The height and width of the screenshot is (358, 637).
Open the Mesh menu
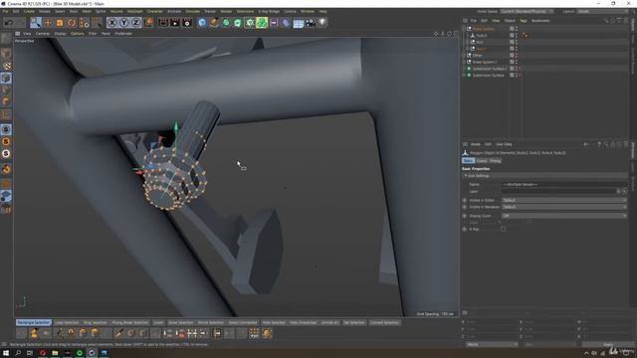tap(87, 11)
